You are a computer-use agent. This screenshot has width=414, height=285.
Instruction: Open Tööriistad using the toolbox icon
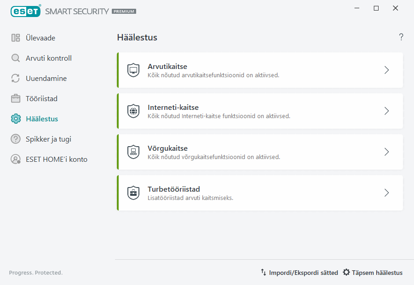[15, 98]
